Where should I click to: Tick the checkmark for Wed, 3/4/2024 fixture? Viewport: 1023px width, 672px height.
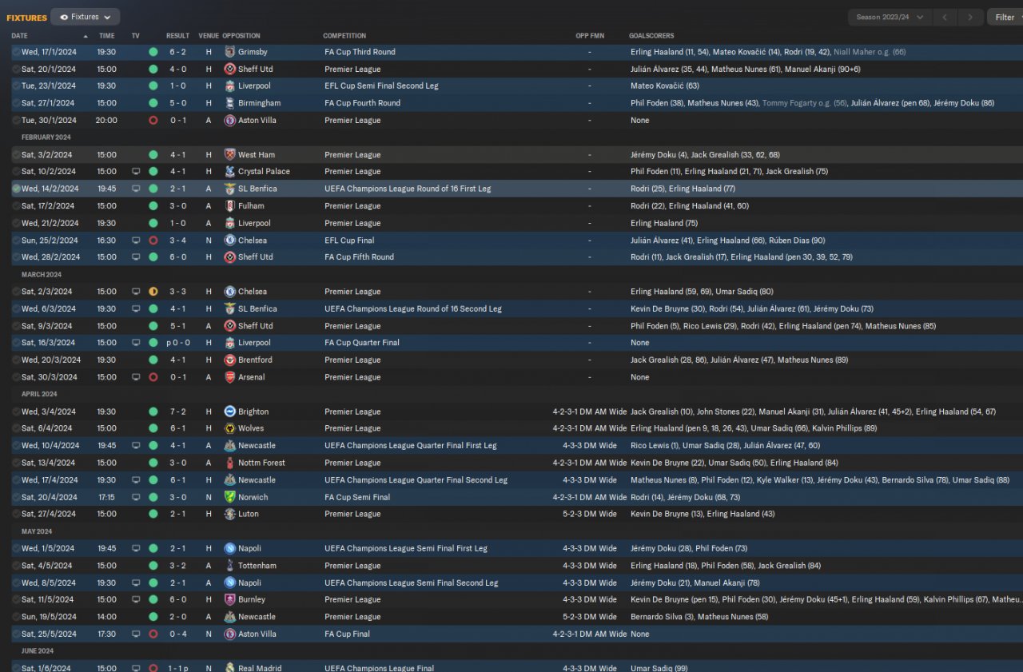(16, 412)
